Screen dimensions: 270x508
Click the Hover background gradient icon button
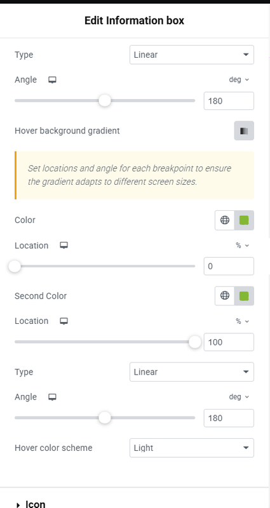[244, 131]
